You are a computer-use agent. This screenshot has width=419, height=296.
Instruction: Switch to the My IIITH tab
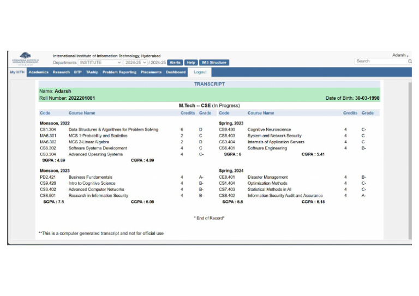click(17, 72)
